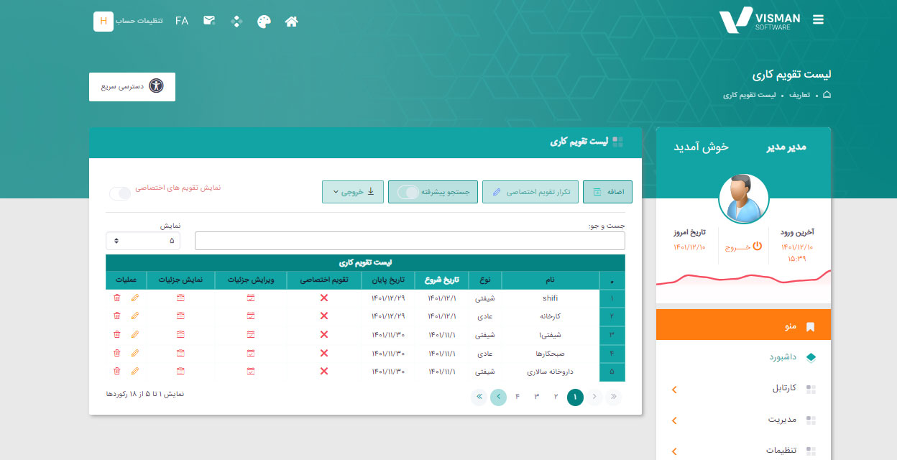This screenshot has height=460, width=897.
Task: Click the خـــروج logout text
Action: (x=737, y=247)
